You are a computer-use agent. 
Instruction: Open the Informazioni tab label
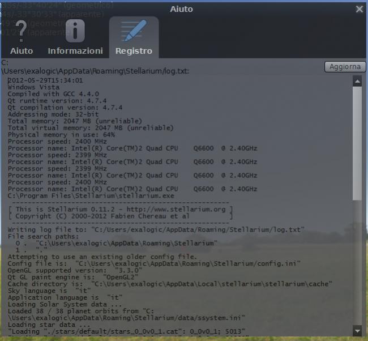(x=75, y=51)
